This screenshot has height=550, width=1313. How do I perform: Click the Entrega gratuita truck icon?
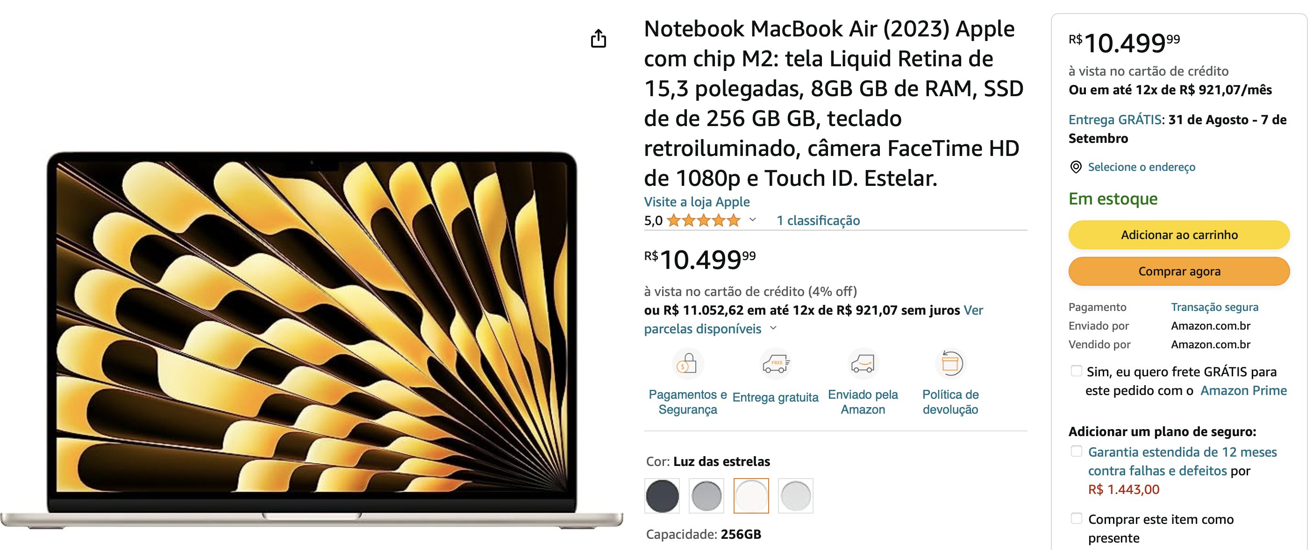coord(775,364)
